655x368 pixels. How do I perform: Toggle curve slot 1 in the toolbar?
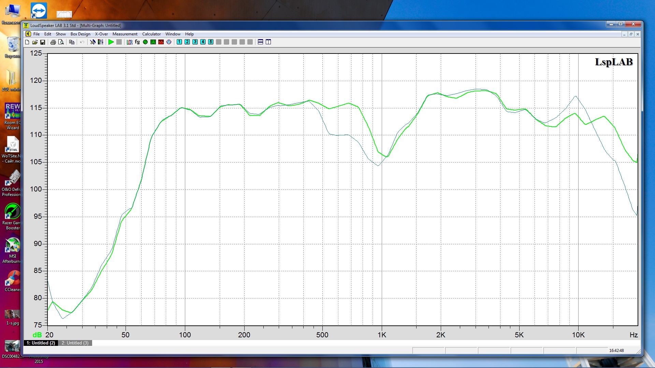coord(179,42)
